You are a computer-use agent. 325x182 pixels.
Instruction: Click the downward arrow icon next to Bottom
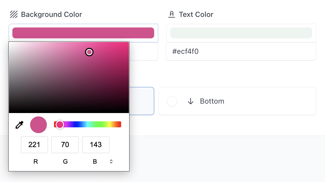click(x=190, y=101)
